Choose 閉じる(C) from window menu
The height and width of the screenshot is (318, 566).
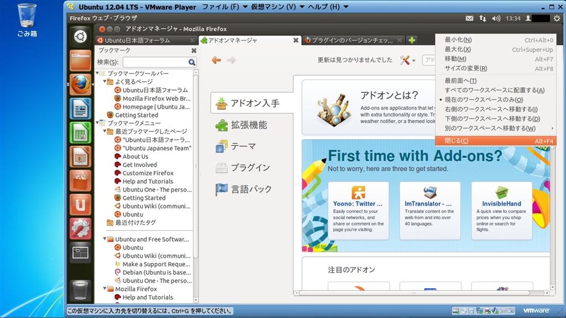click(x=496, y=141)
